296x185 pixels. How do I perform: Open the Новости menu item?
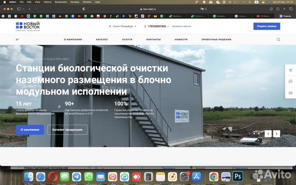[181, 39]
